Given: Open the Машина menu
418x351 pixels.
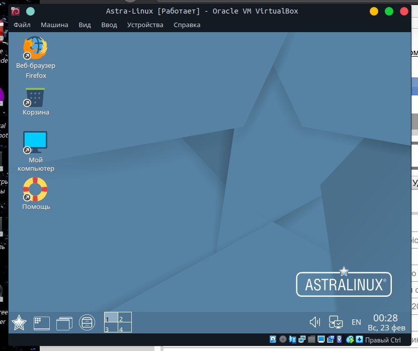Looking at the screenshot, I should click(x=54, y=25).
